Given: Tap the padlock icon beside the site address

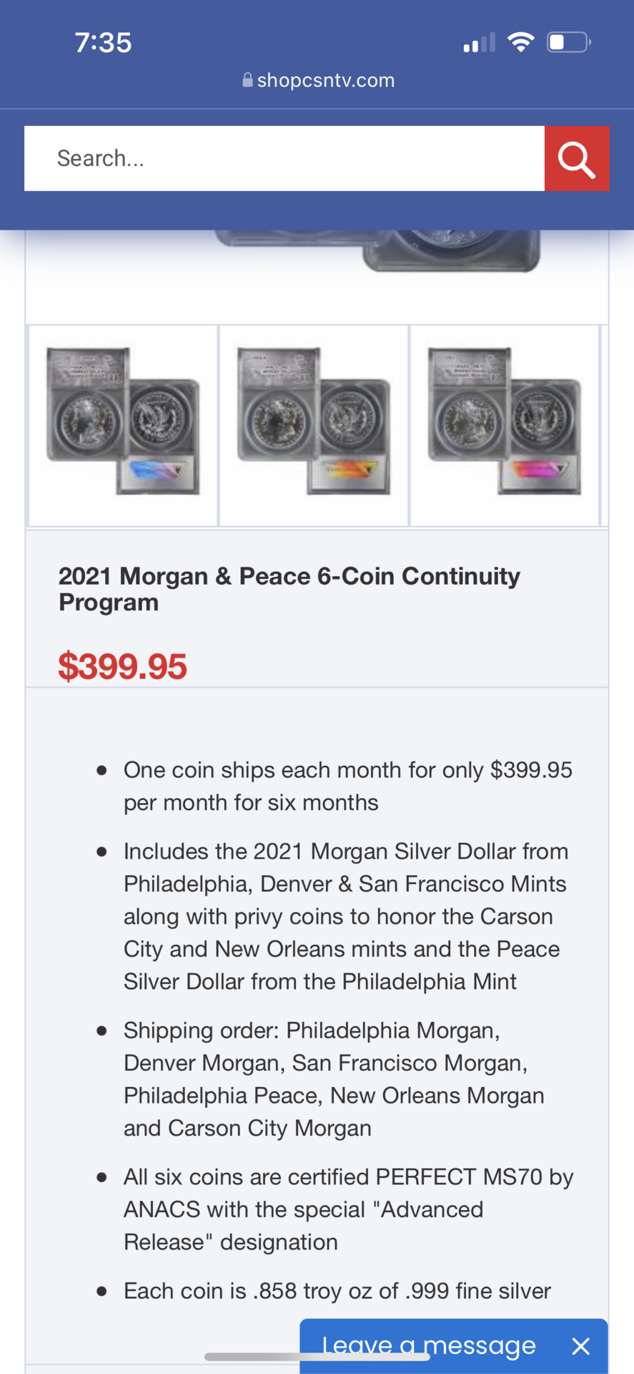Looking at the screenshot, I should pos(247,80).
